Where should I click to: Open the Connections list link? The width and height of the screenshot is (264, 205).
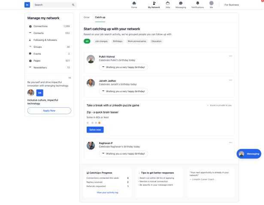(x=41, y=26)
